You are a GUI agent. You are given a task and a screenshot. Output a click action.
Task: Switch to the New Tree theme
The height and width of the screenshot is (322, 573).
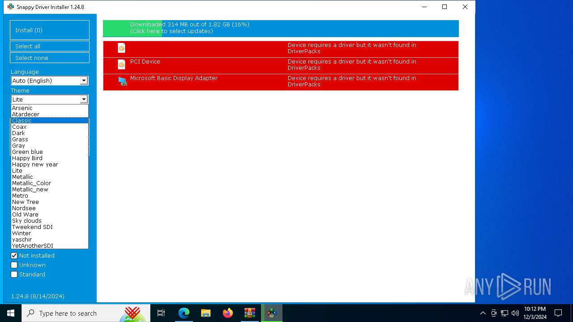[x=50, y=202]
